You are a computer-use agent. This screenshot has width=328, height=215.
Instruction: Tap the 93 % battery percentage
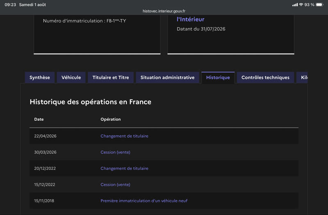coord(309,5)
